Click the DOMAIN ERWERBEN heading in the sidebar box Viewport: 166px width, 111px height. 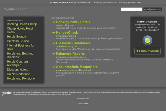[x=147, y=22]
